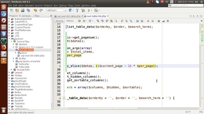Click Shift Line Right icon
This screenshot has height=114, width=204.
142,21
